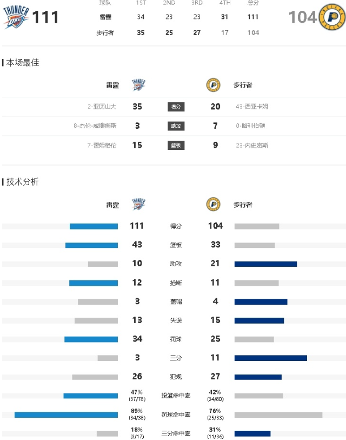Click the Pacers logo in 本场最佳 section
The image size is (346, 440).
[213, 85]
